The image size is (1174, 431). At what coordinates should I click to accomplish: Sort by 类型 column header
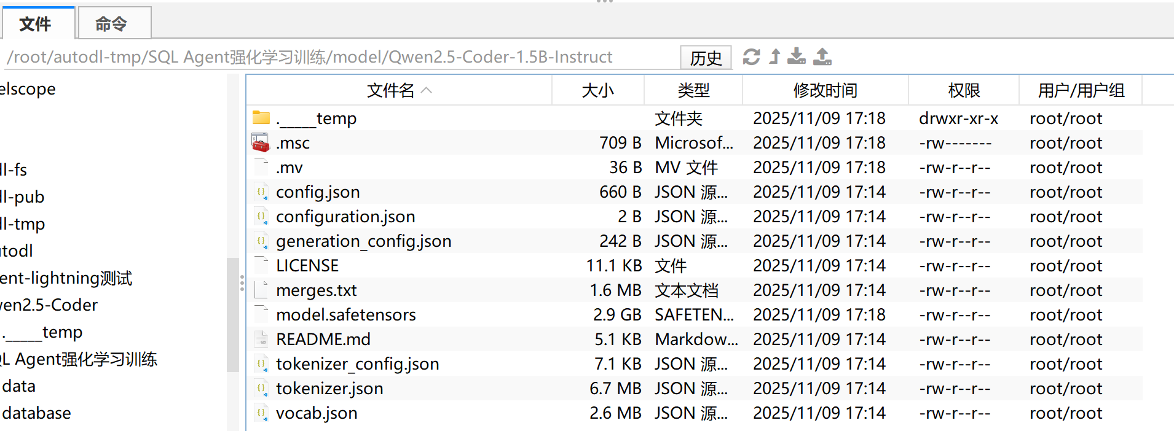pos(693,90)
